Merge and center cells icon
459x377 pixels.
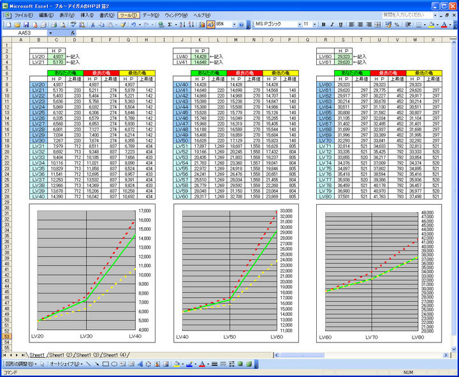[x=378, y=25]
